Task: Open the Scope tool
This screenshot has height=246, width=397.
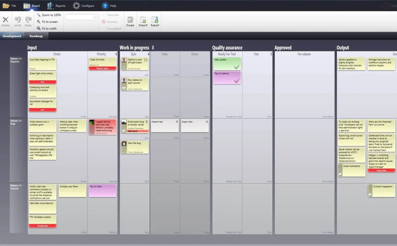Action: pos(130,22)
